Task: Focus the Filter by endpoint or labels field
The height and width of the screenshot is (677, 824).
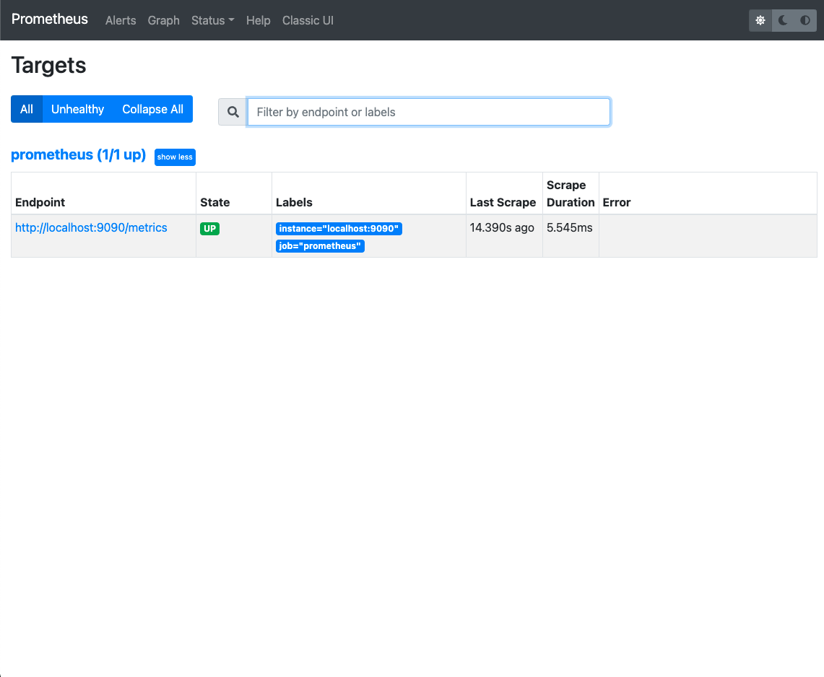Action: [x=428, y=112]
